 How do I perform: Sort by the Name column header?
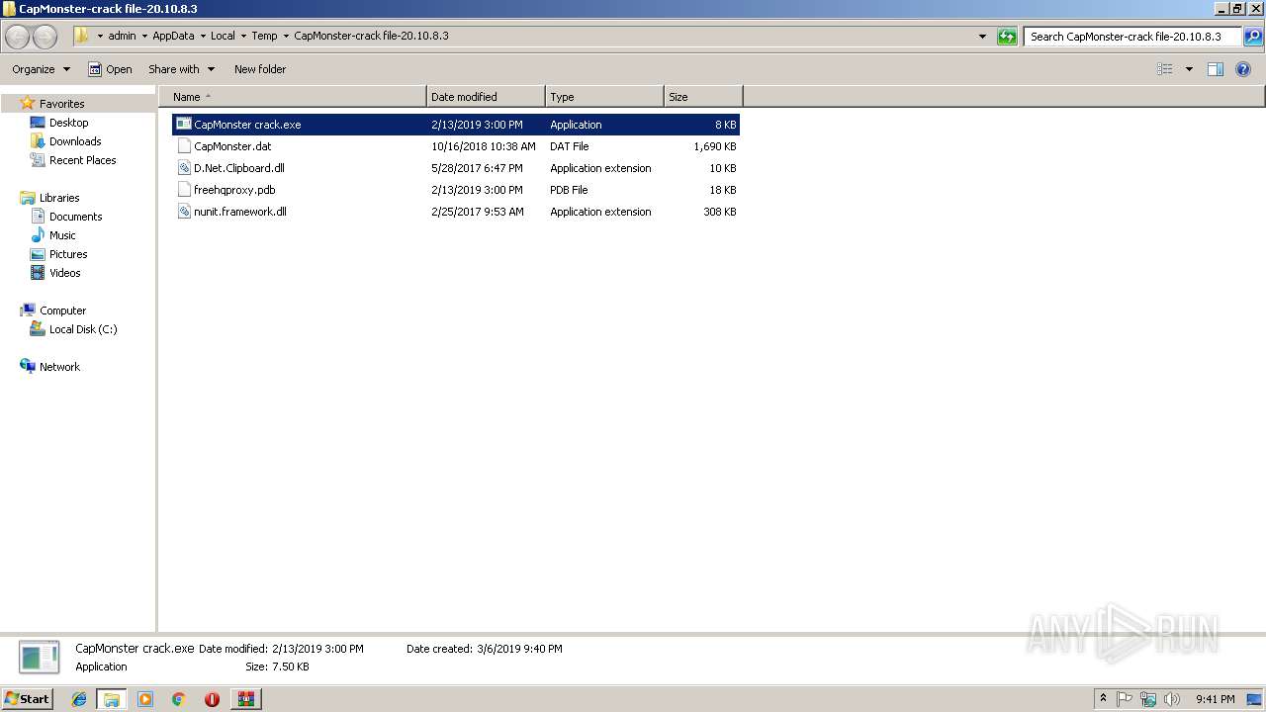[x=293, y=97]
